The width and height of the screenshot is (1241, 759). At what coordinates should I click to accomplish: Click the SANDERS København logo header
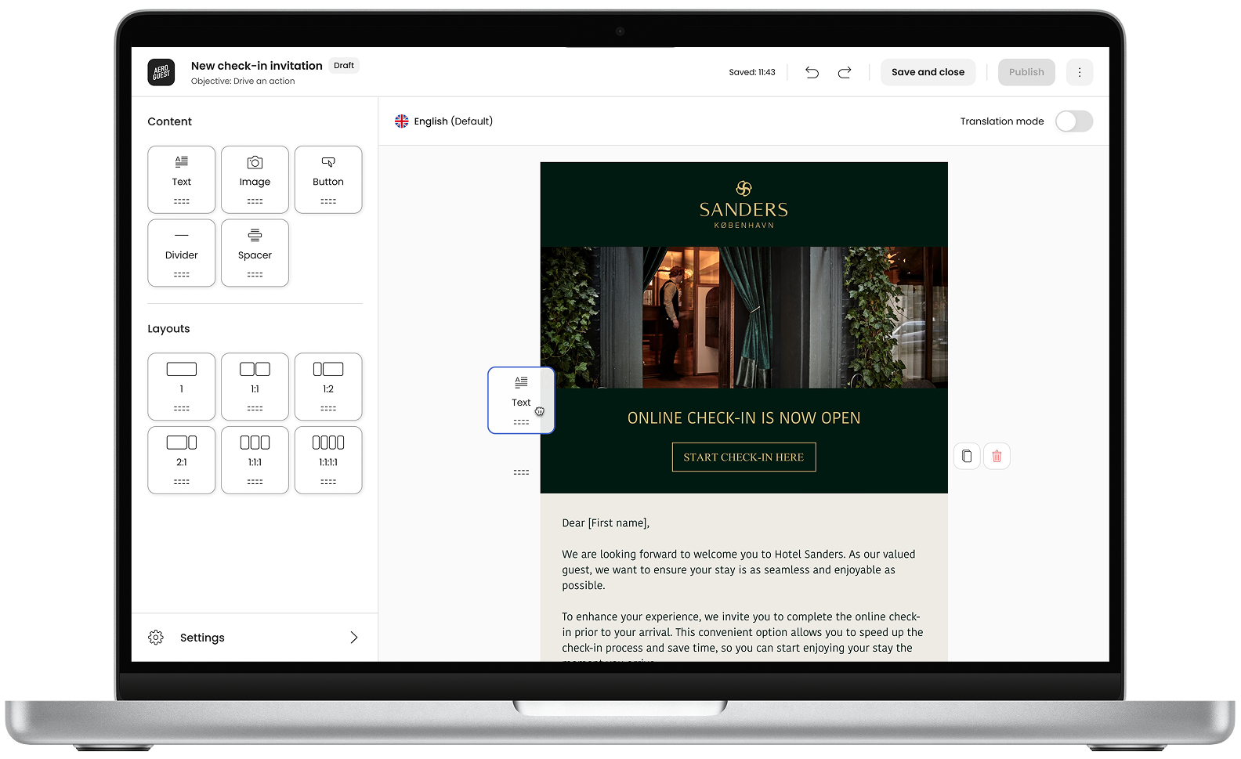pyautogui.click(x=744, y=204)
